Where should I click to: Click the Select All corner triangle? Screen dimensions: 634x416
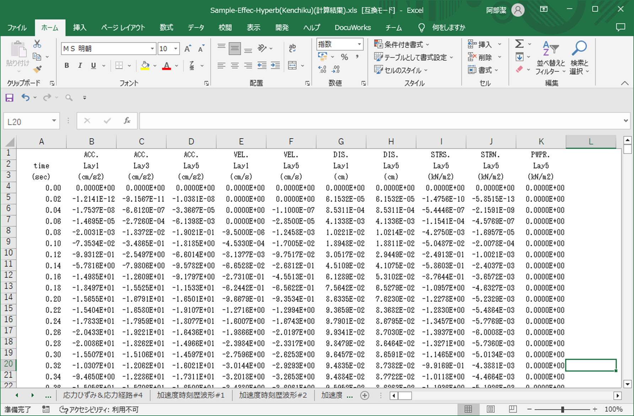click(10, 142)
